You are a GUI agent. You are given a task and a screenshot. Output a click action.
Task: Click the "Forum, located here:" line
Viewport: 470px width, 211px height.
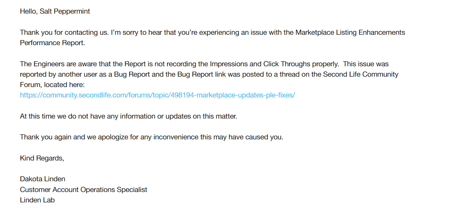(52, 85)
